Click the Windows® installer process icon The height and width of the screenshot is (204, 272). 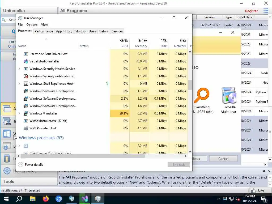[26, 113]
